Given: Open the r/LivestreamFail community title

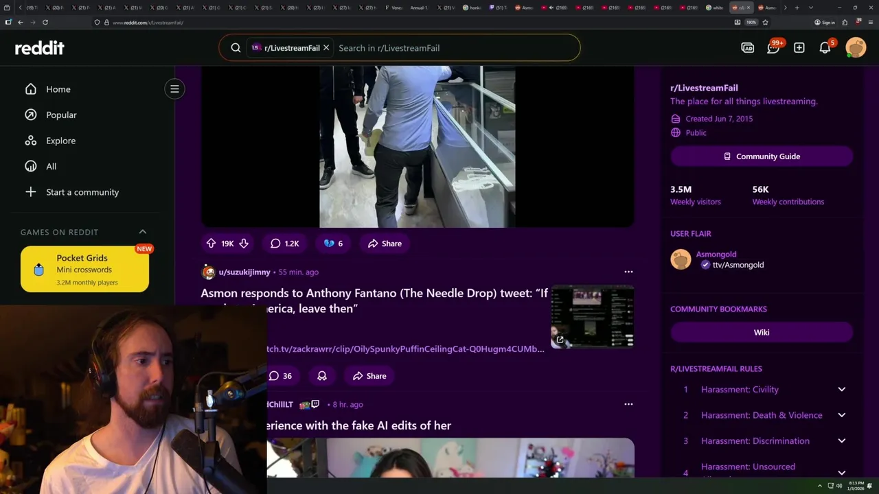Looking at the screenshot, I should coord(704,88).
